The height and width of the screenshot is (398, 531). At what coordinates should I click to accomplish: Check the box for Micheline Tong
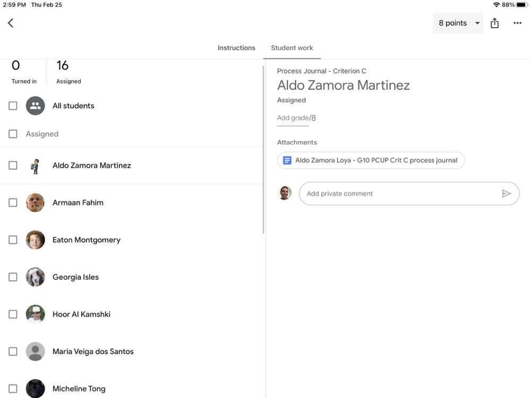[13, 388]
